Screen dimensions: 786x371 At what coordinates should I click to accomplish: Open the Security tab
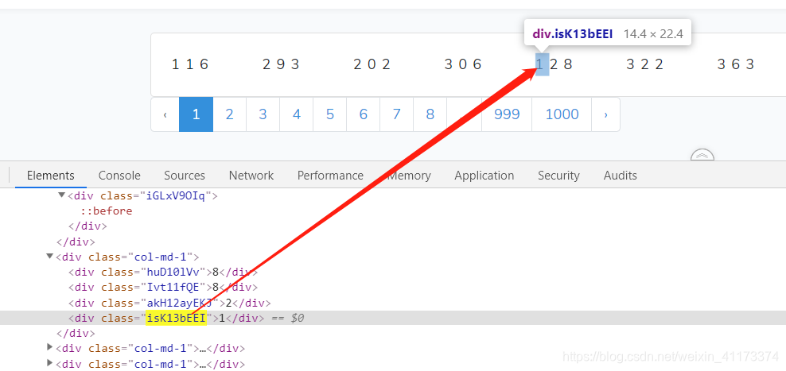click(x=558, y=176)
